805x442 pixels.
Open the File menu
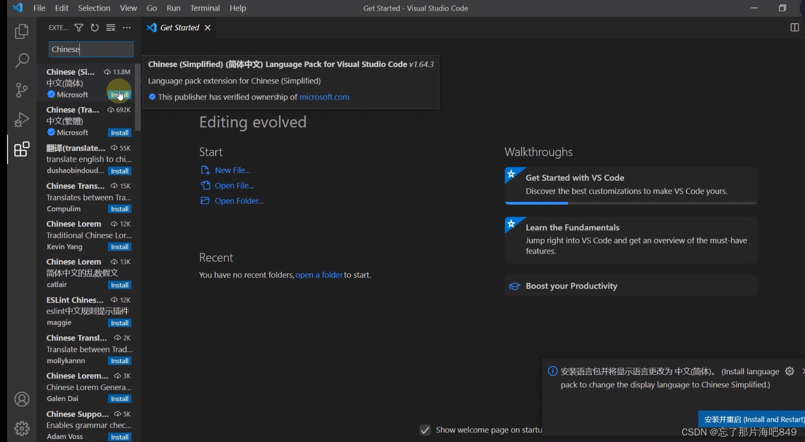pos(39,8)
